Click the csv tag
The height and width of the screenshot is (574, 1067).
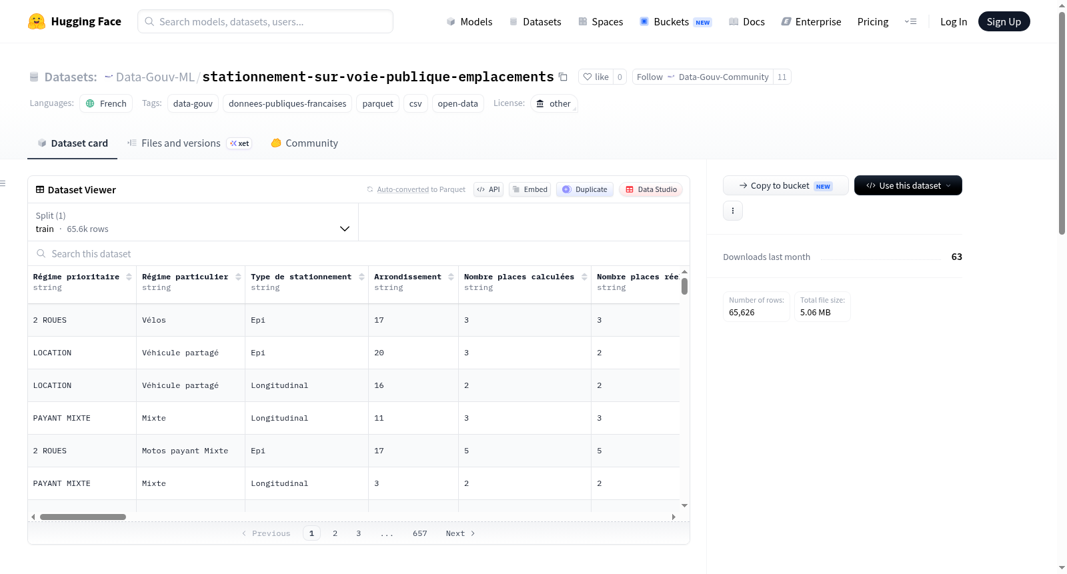[415, 103]
